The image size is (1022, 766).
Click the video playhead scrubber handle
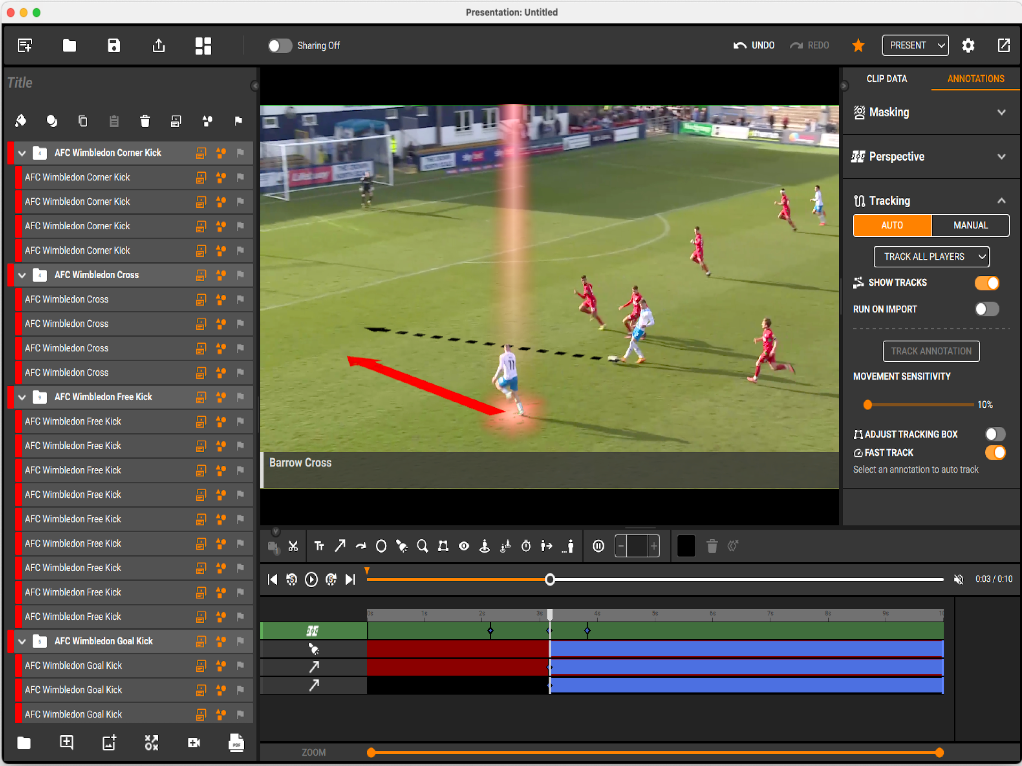point(550,579)
